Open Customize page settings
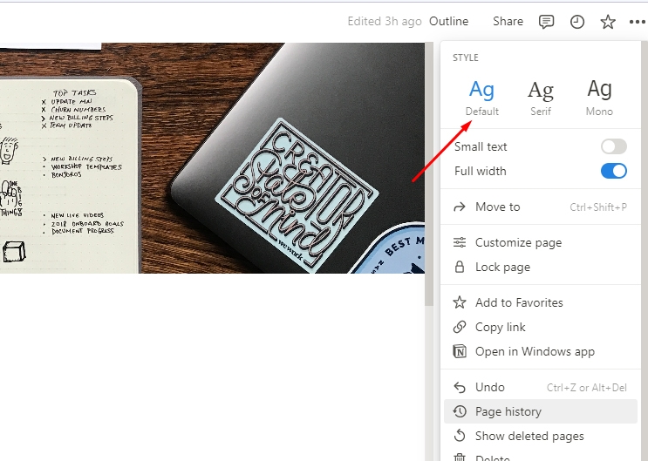648x461 pixels. [x=518, y=243]
